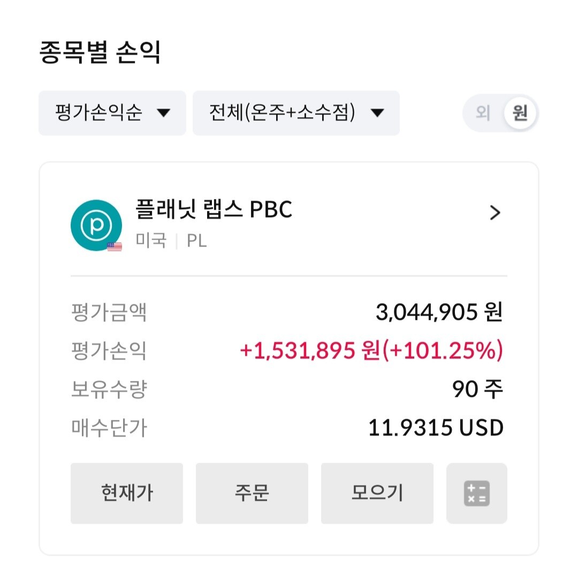Open the 평가손익순 sort dropdown

(112, 113)
